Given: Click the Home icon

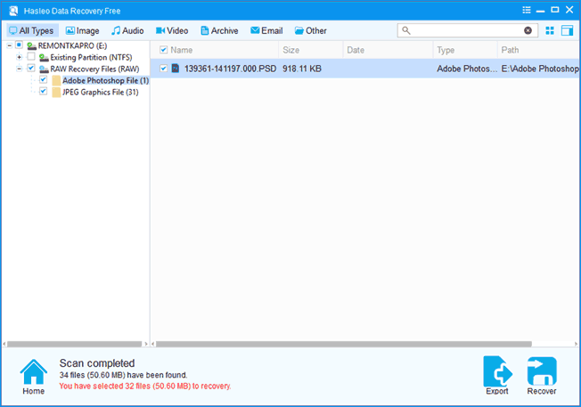Looking at the screenshot, I should point(33,372).
